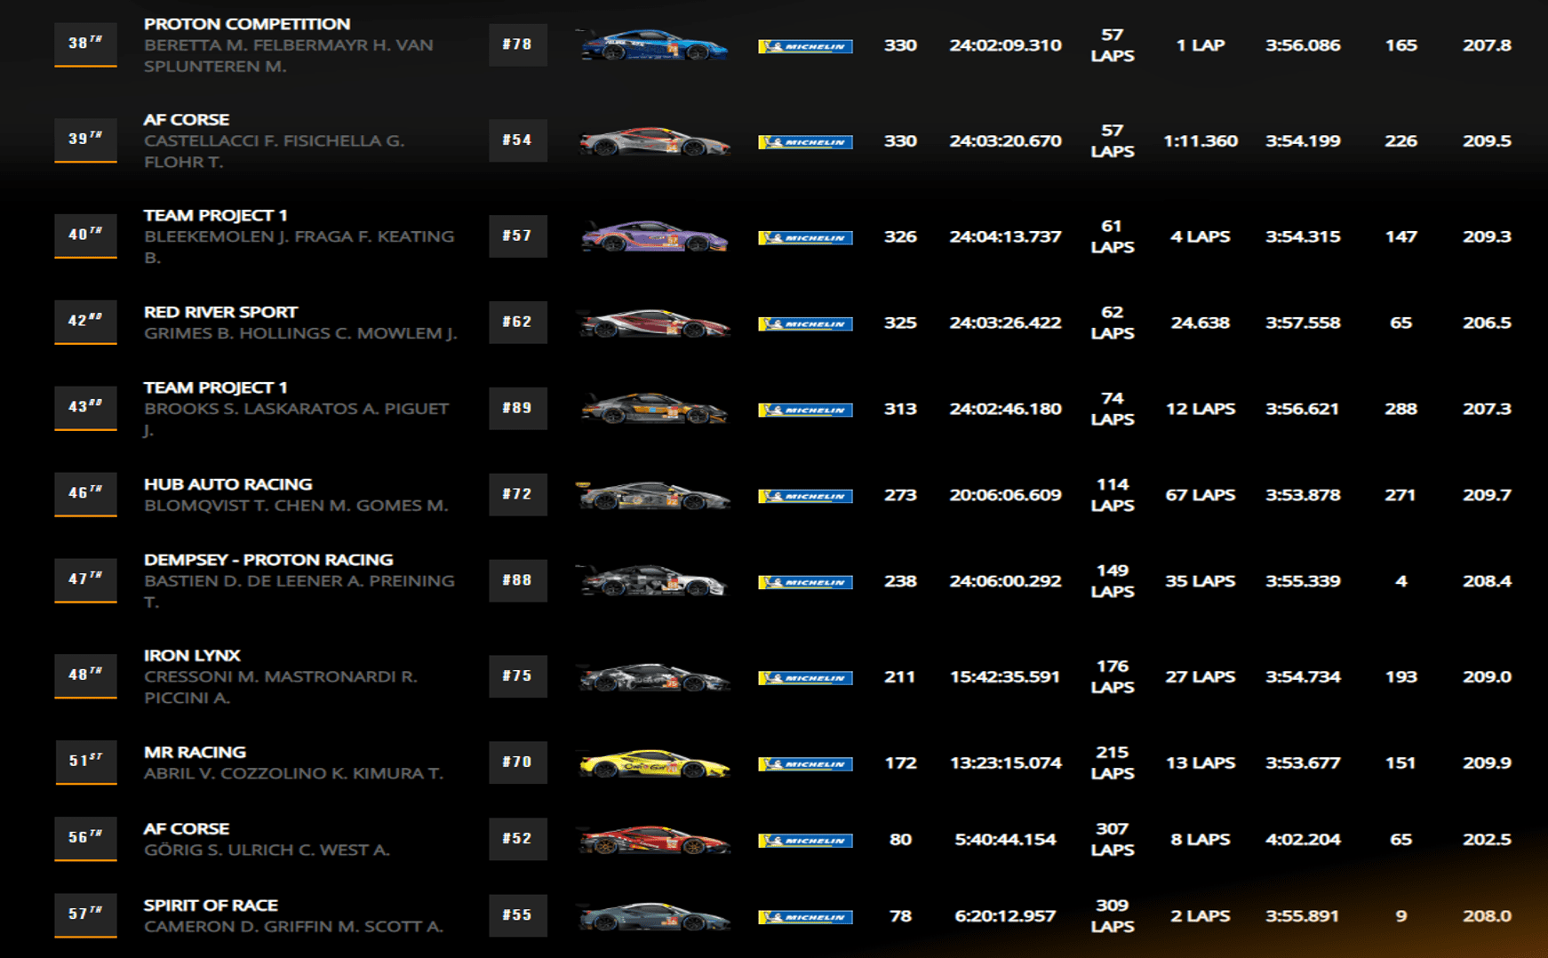Click the #55 Spirit of Race car image
The height and width of the screenshot is (958, 1548).
click(654, 916)
